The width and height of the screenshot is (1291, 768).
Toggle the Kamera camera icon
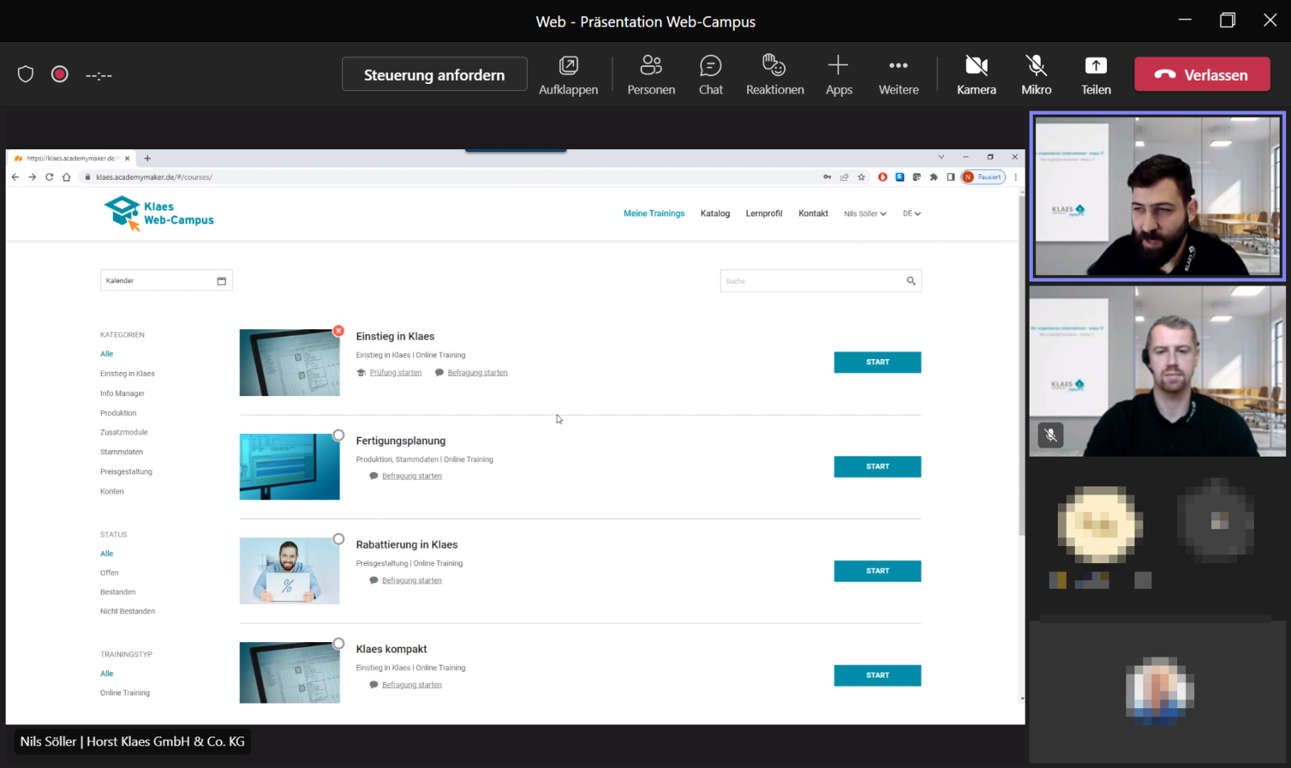(x=976, y=65)
